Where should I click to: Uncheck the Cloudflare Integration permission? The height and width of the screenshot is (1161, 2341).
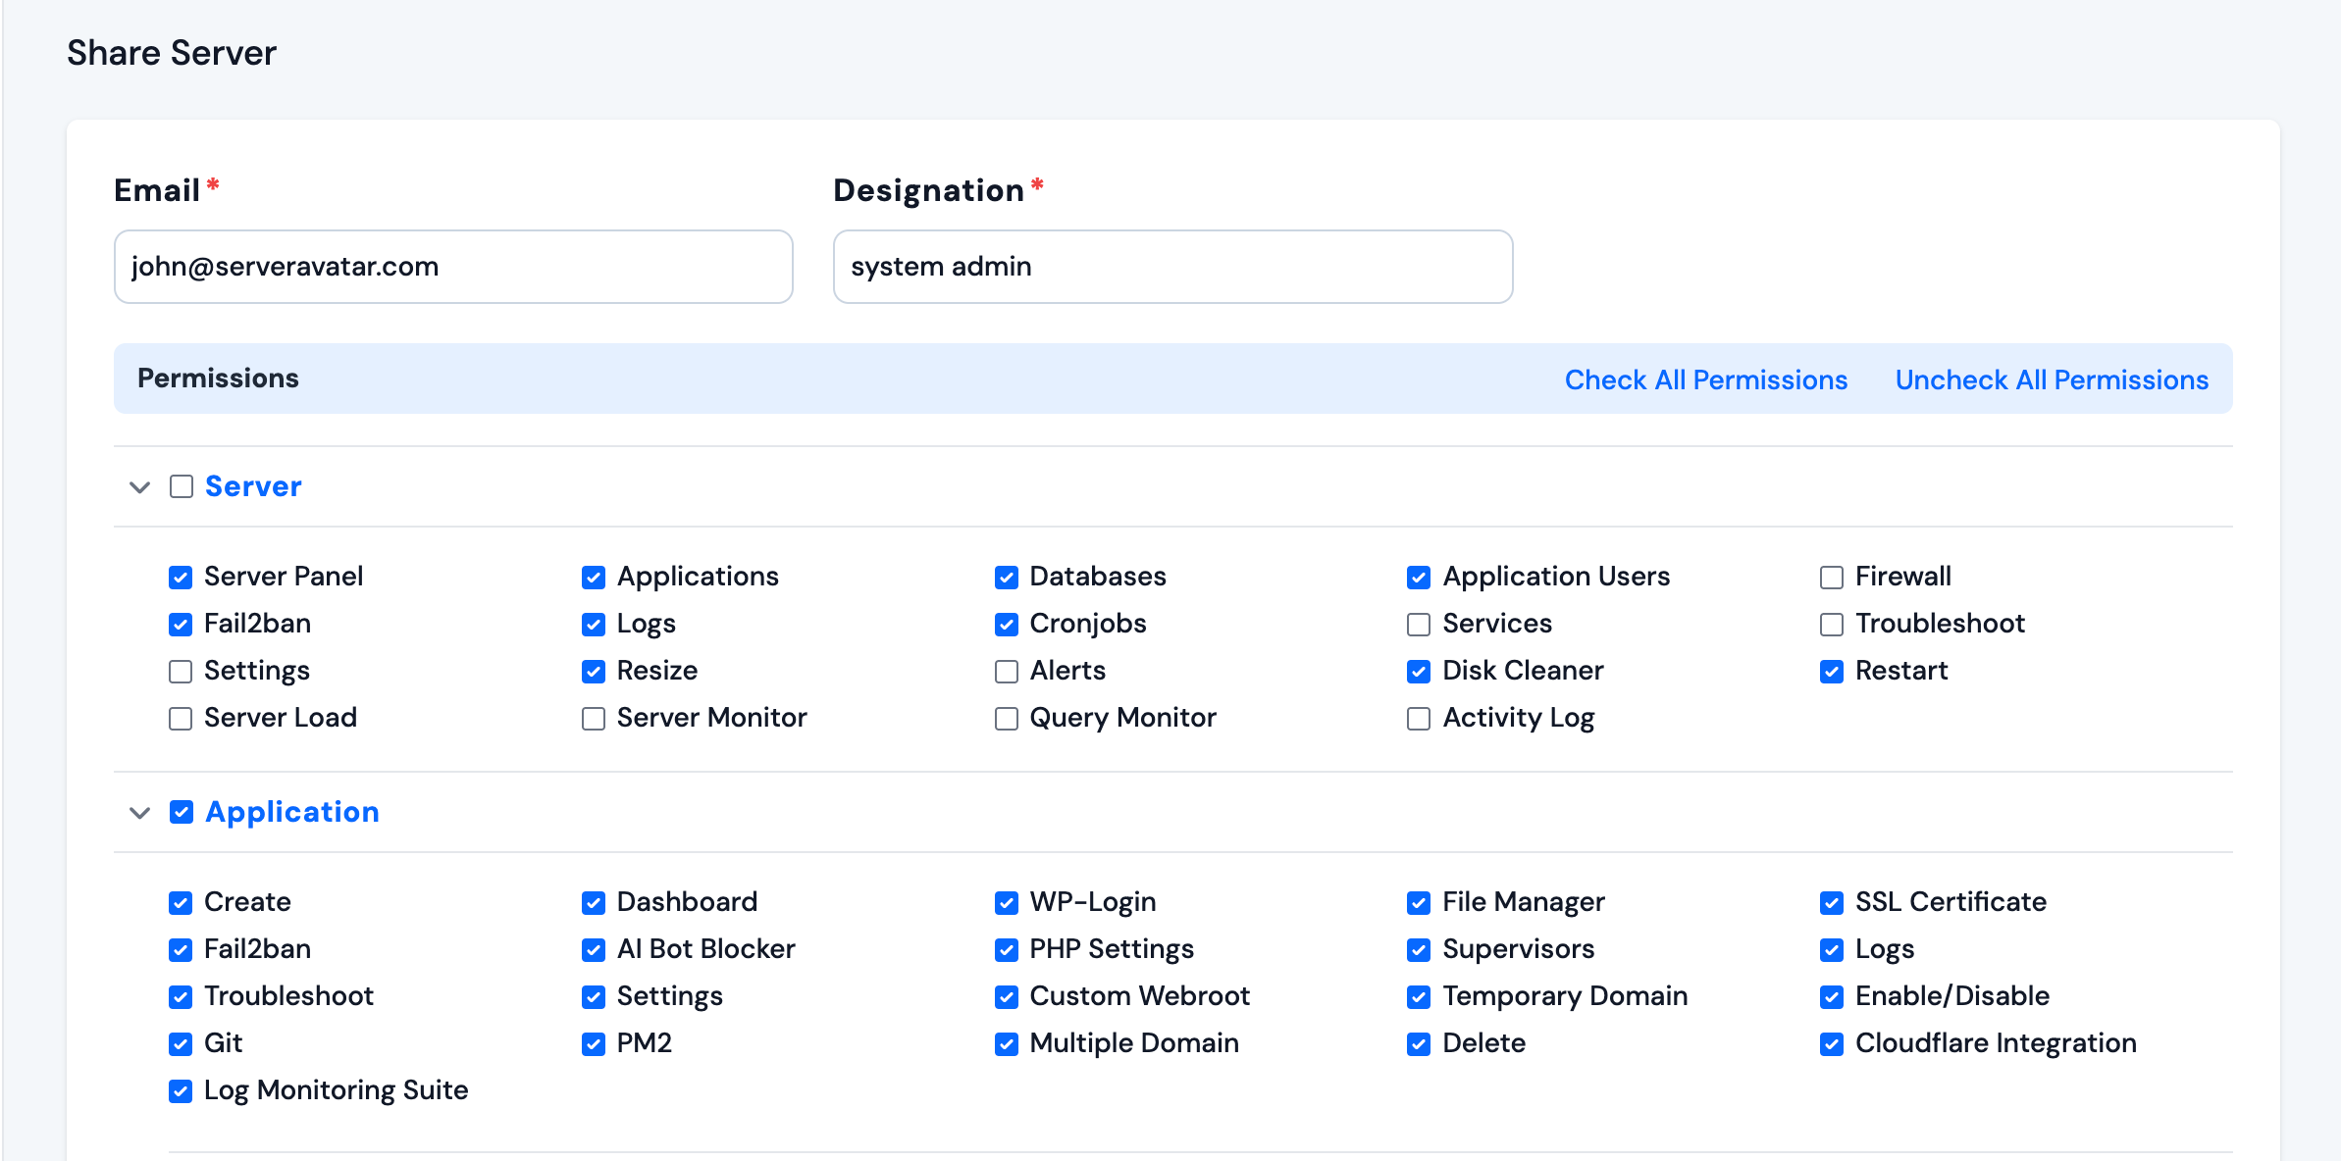point(1831,1044)
